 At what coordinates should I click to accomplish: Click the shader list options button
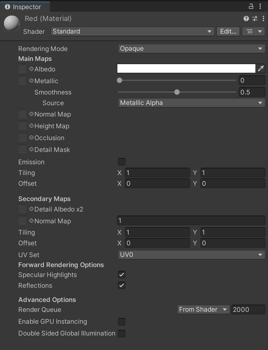(253, 31)
